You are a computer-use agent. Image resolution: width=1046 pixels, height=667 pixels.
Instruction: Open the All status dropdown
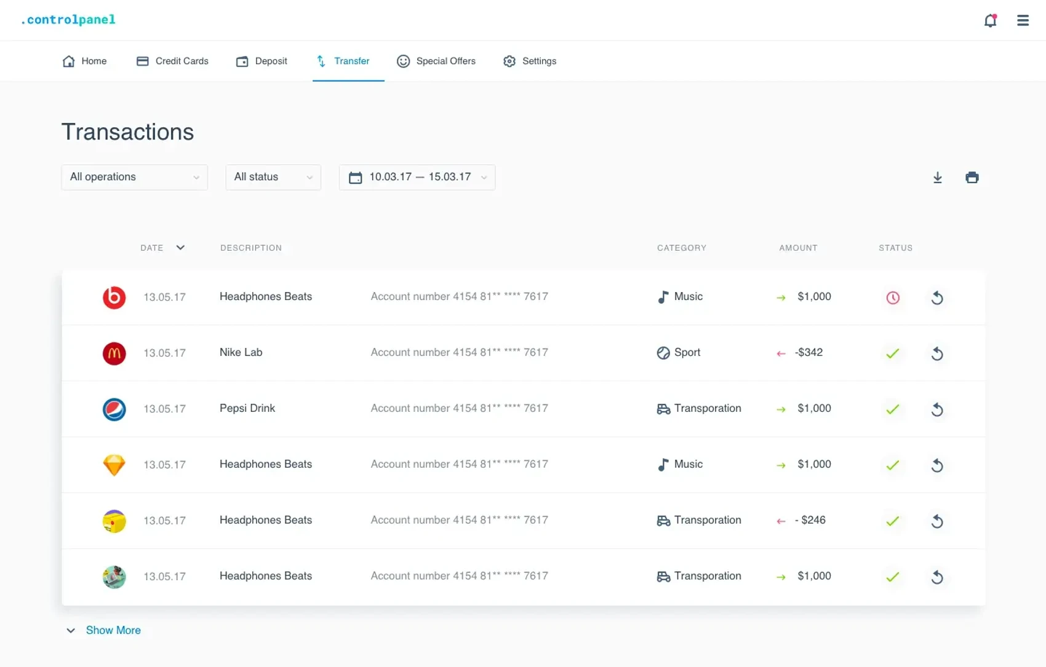[273, 177]
